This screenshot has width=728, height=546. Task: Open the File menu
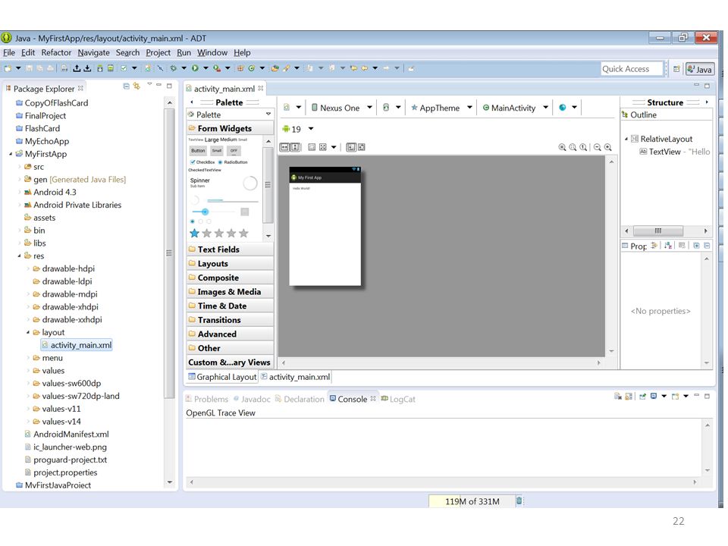9,52
